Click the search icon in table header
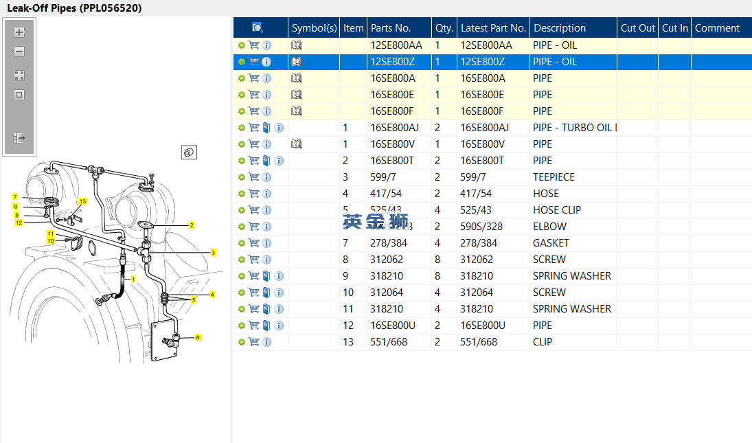 tap(258, 27)
